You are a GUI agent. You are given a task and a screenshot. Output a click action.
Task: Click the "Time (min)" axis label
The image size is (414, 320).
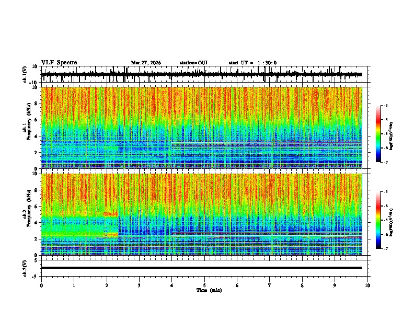point(209,290)
